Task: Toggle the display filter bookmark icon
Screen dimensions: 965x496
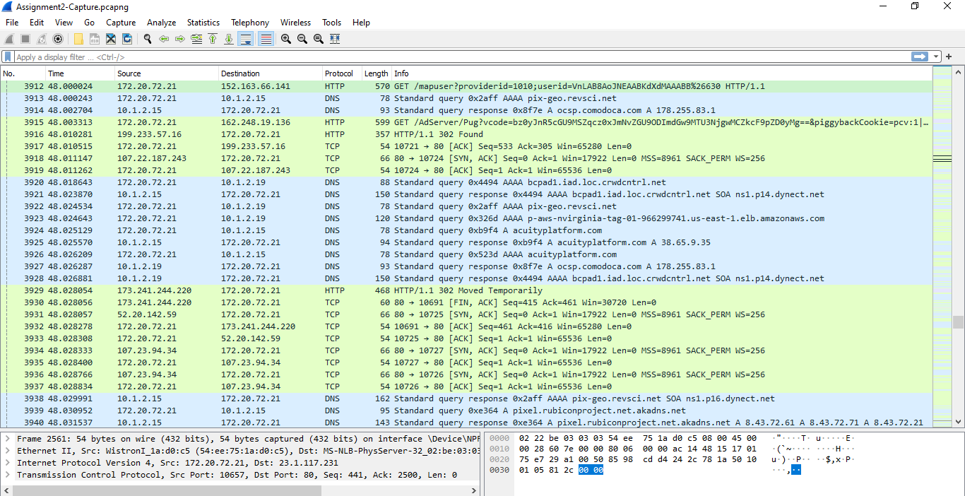Action: click(7, 57)
